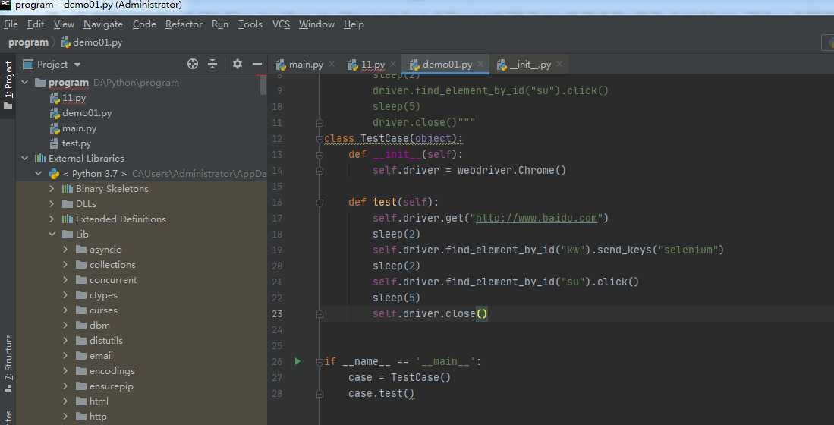The image size is (834, 425).
Task: Open the Code menu
Action: 144,24
